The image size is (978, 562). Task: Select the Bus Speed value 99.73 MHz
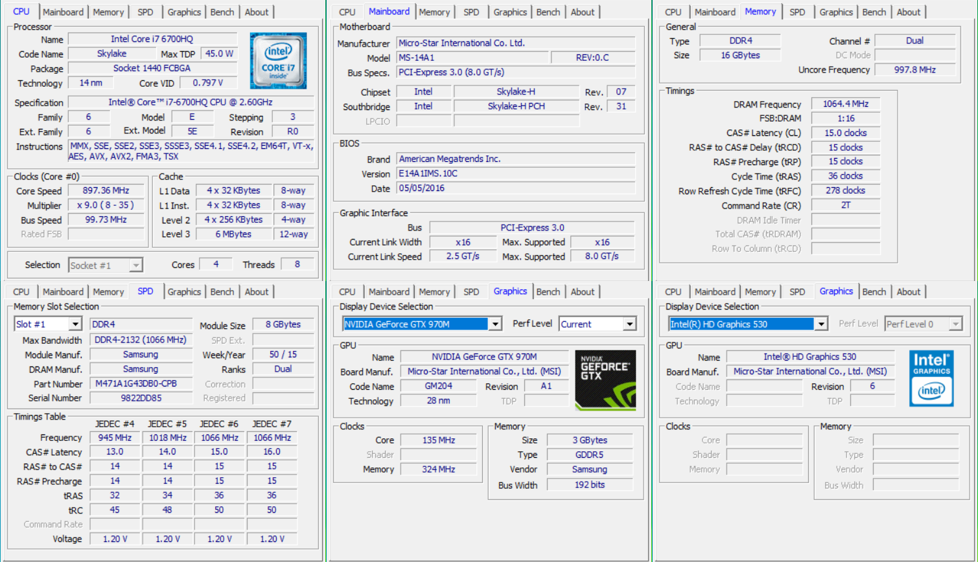coord(106,219)
